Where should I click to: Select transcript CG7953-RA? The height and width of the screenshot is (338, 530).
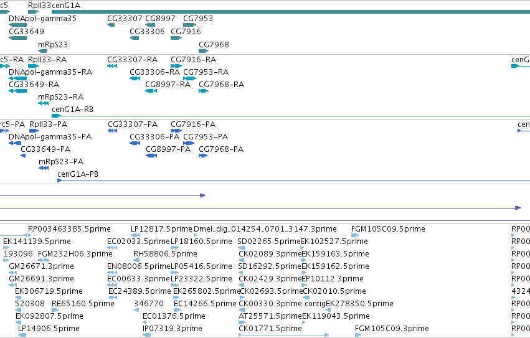click(x=189, y=78)
